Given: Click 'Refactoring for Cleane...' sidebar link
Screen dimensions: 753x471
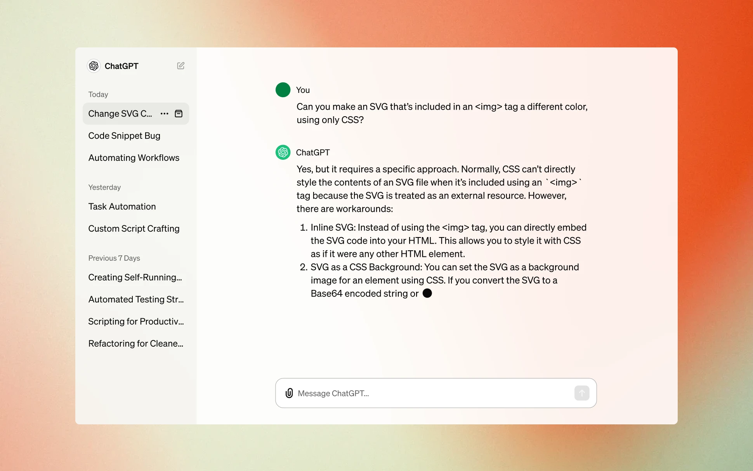Looking at the screenshot, I should [135, 343].
